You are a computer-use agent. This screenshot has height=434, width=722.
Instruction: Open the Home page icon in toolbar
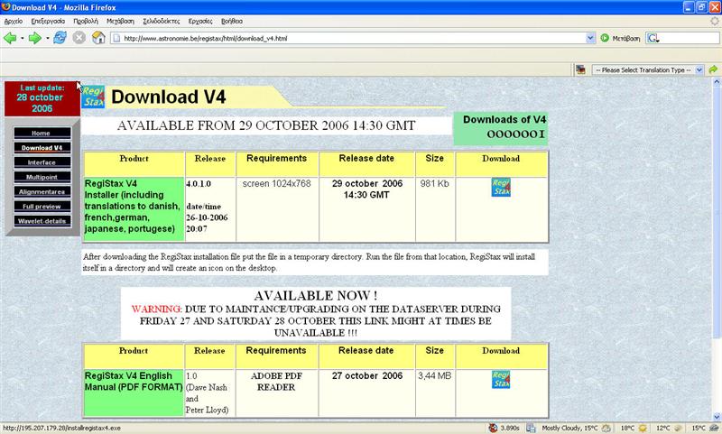click(98, 38)
